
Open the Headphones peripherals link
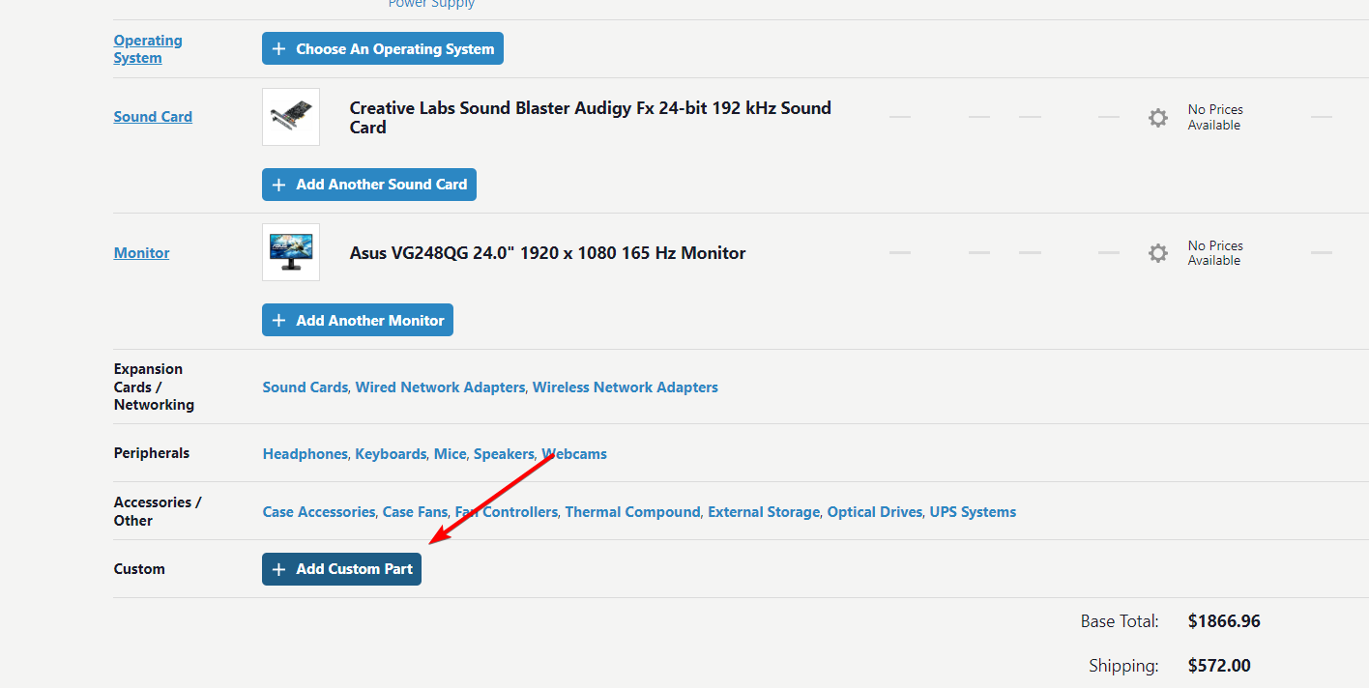pyautogui.click(x=305, y=453)
